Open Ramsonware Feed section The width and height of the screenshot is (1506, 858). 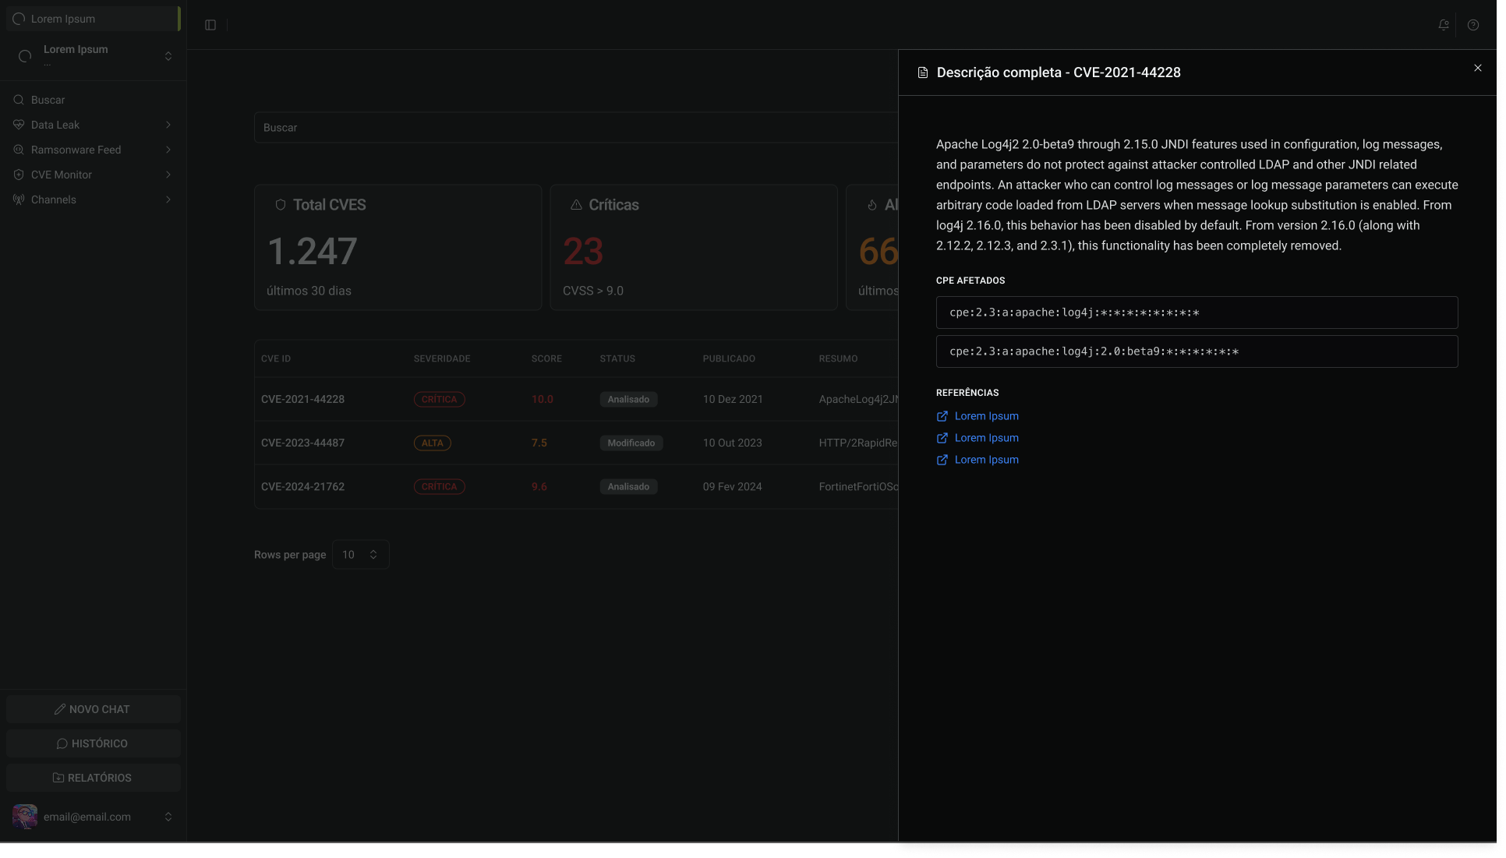tap(94, 150)
